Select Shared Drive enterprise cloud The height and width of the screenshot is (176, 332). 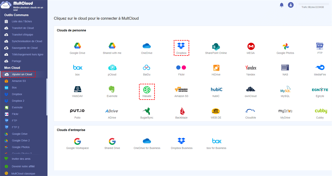[x=112, y=141]
